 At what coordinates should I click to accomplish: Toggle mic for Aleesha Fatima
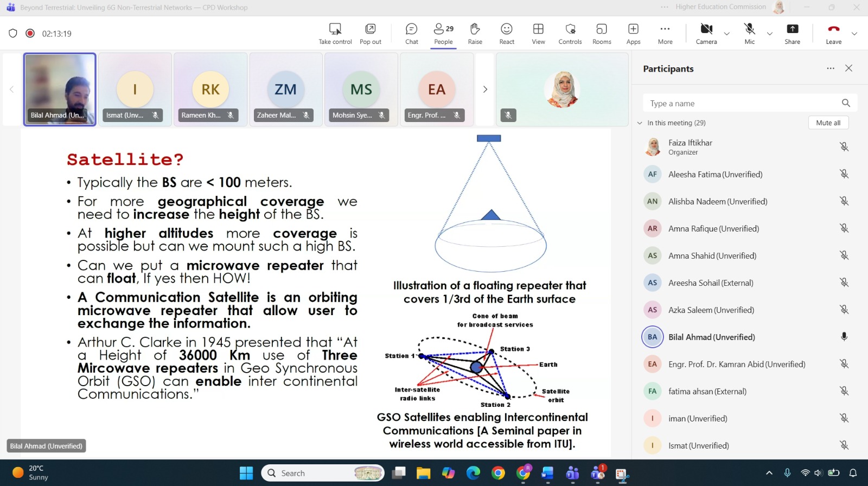844,174
